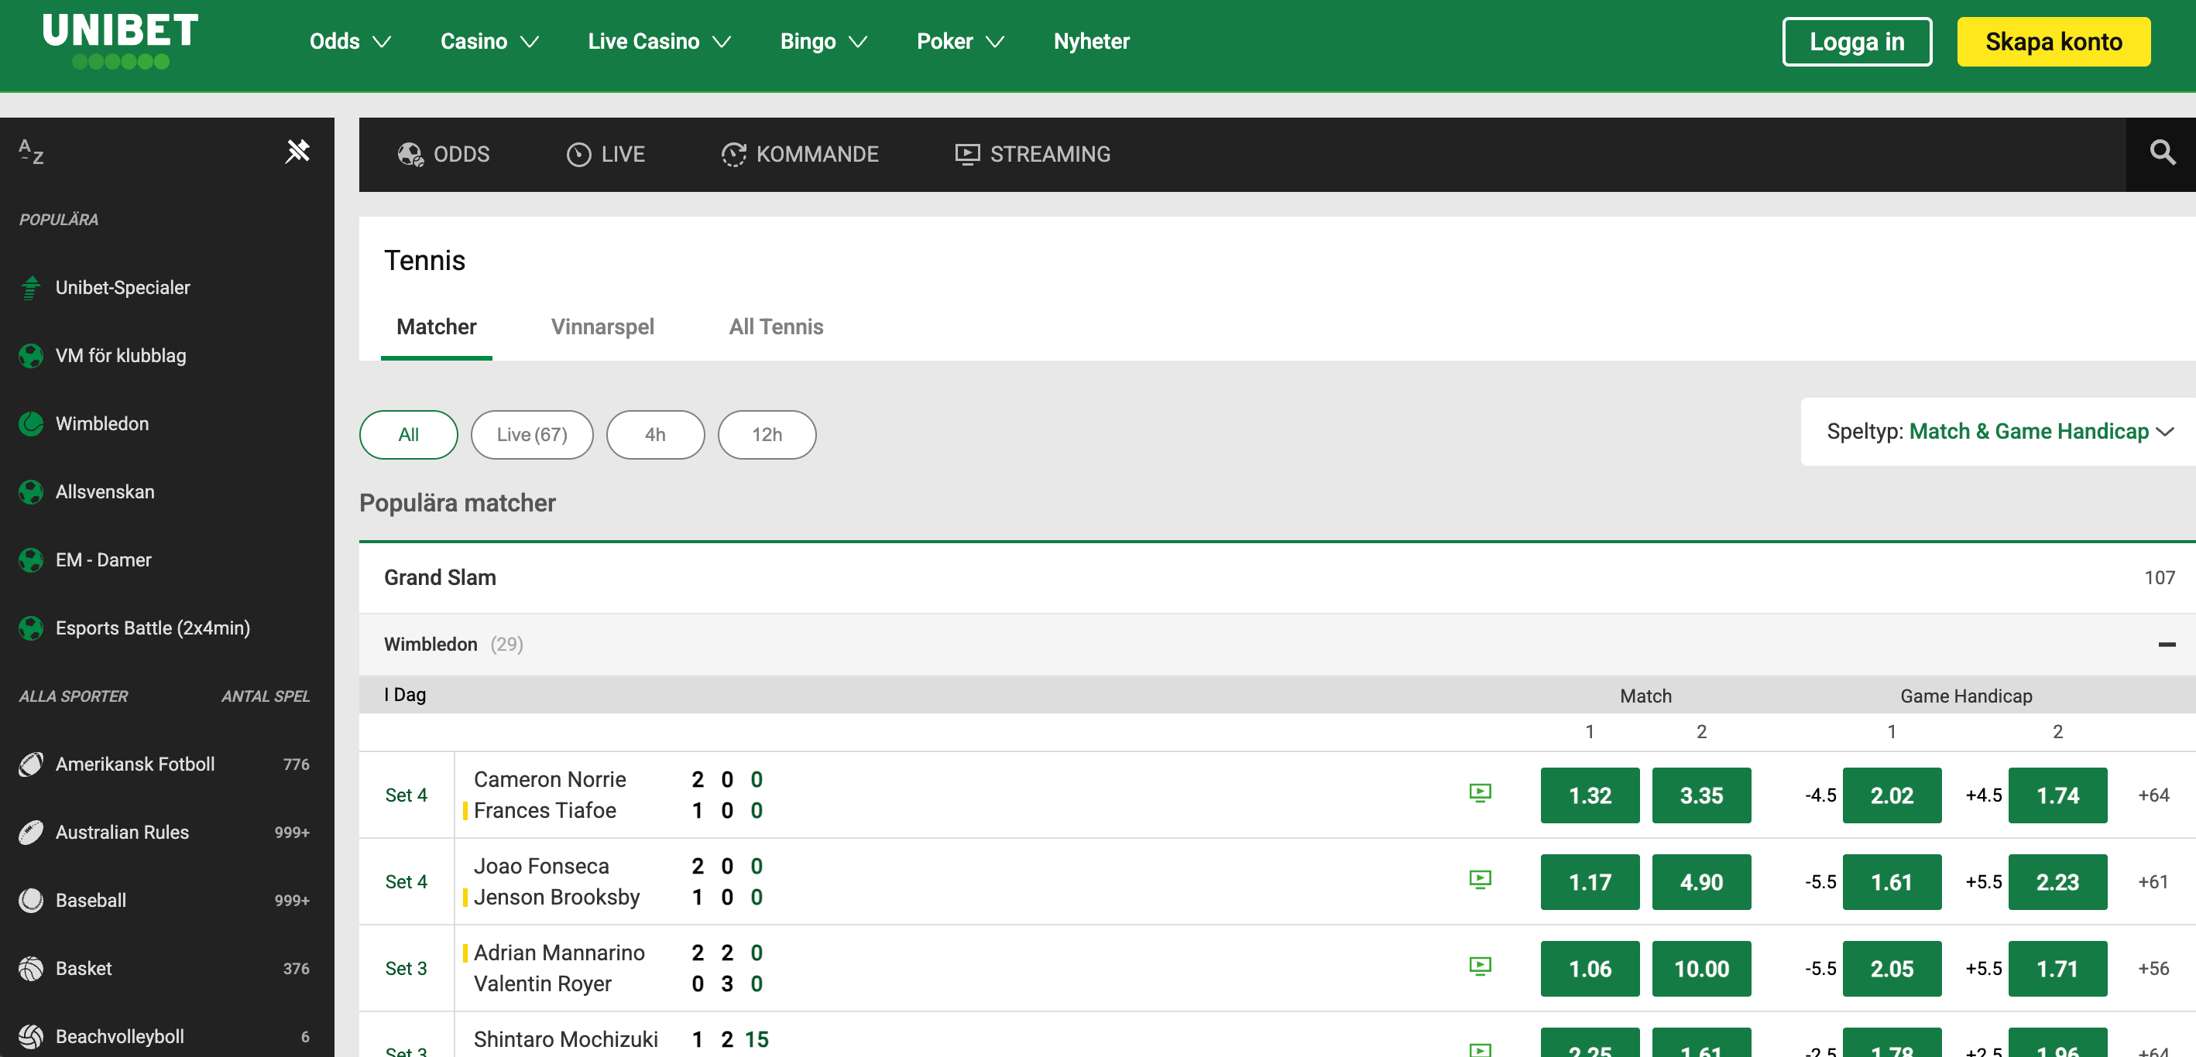Toggle 1.71 handicap odds for Royer +5.5
Viewport: 2196px width, 1057px height.
(x=2057, y=970)
